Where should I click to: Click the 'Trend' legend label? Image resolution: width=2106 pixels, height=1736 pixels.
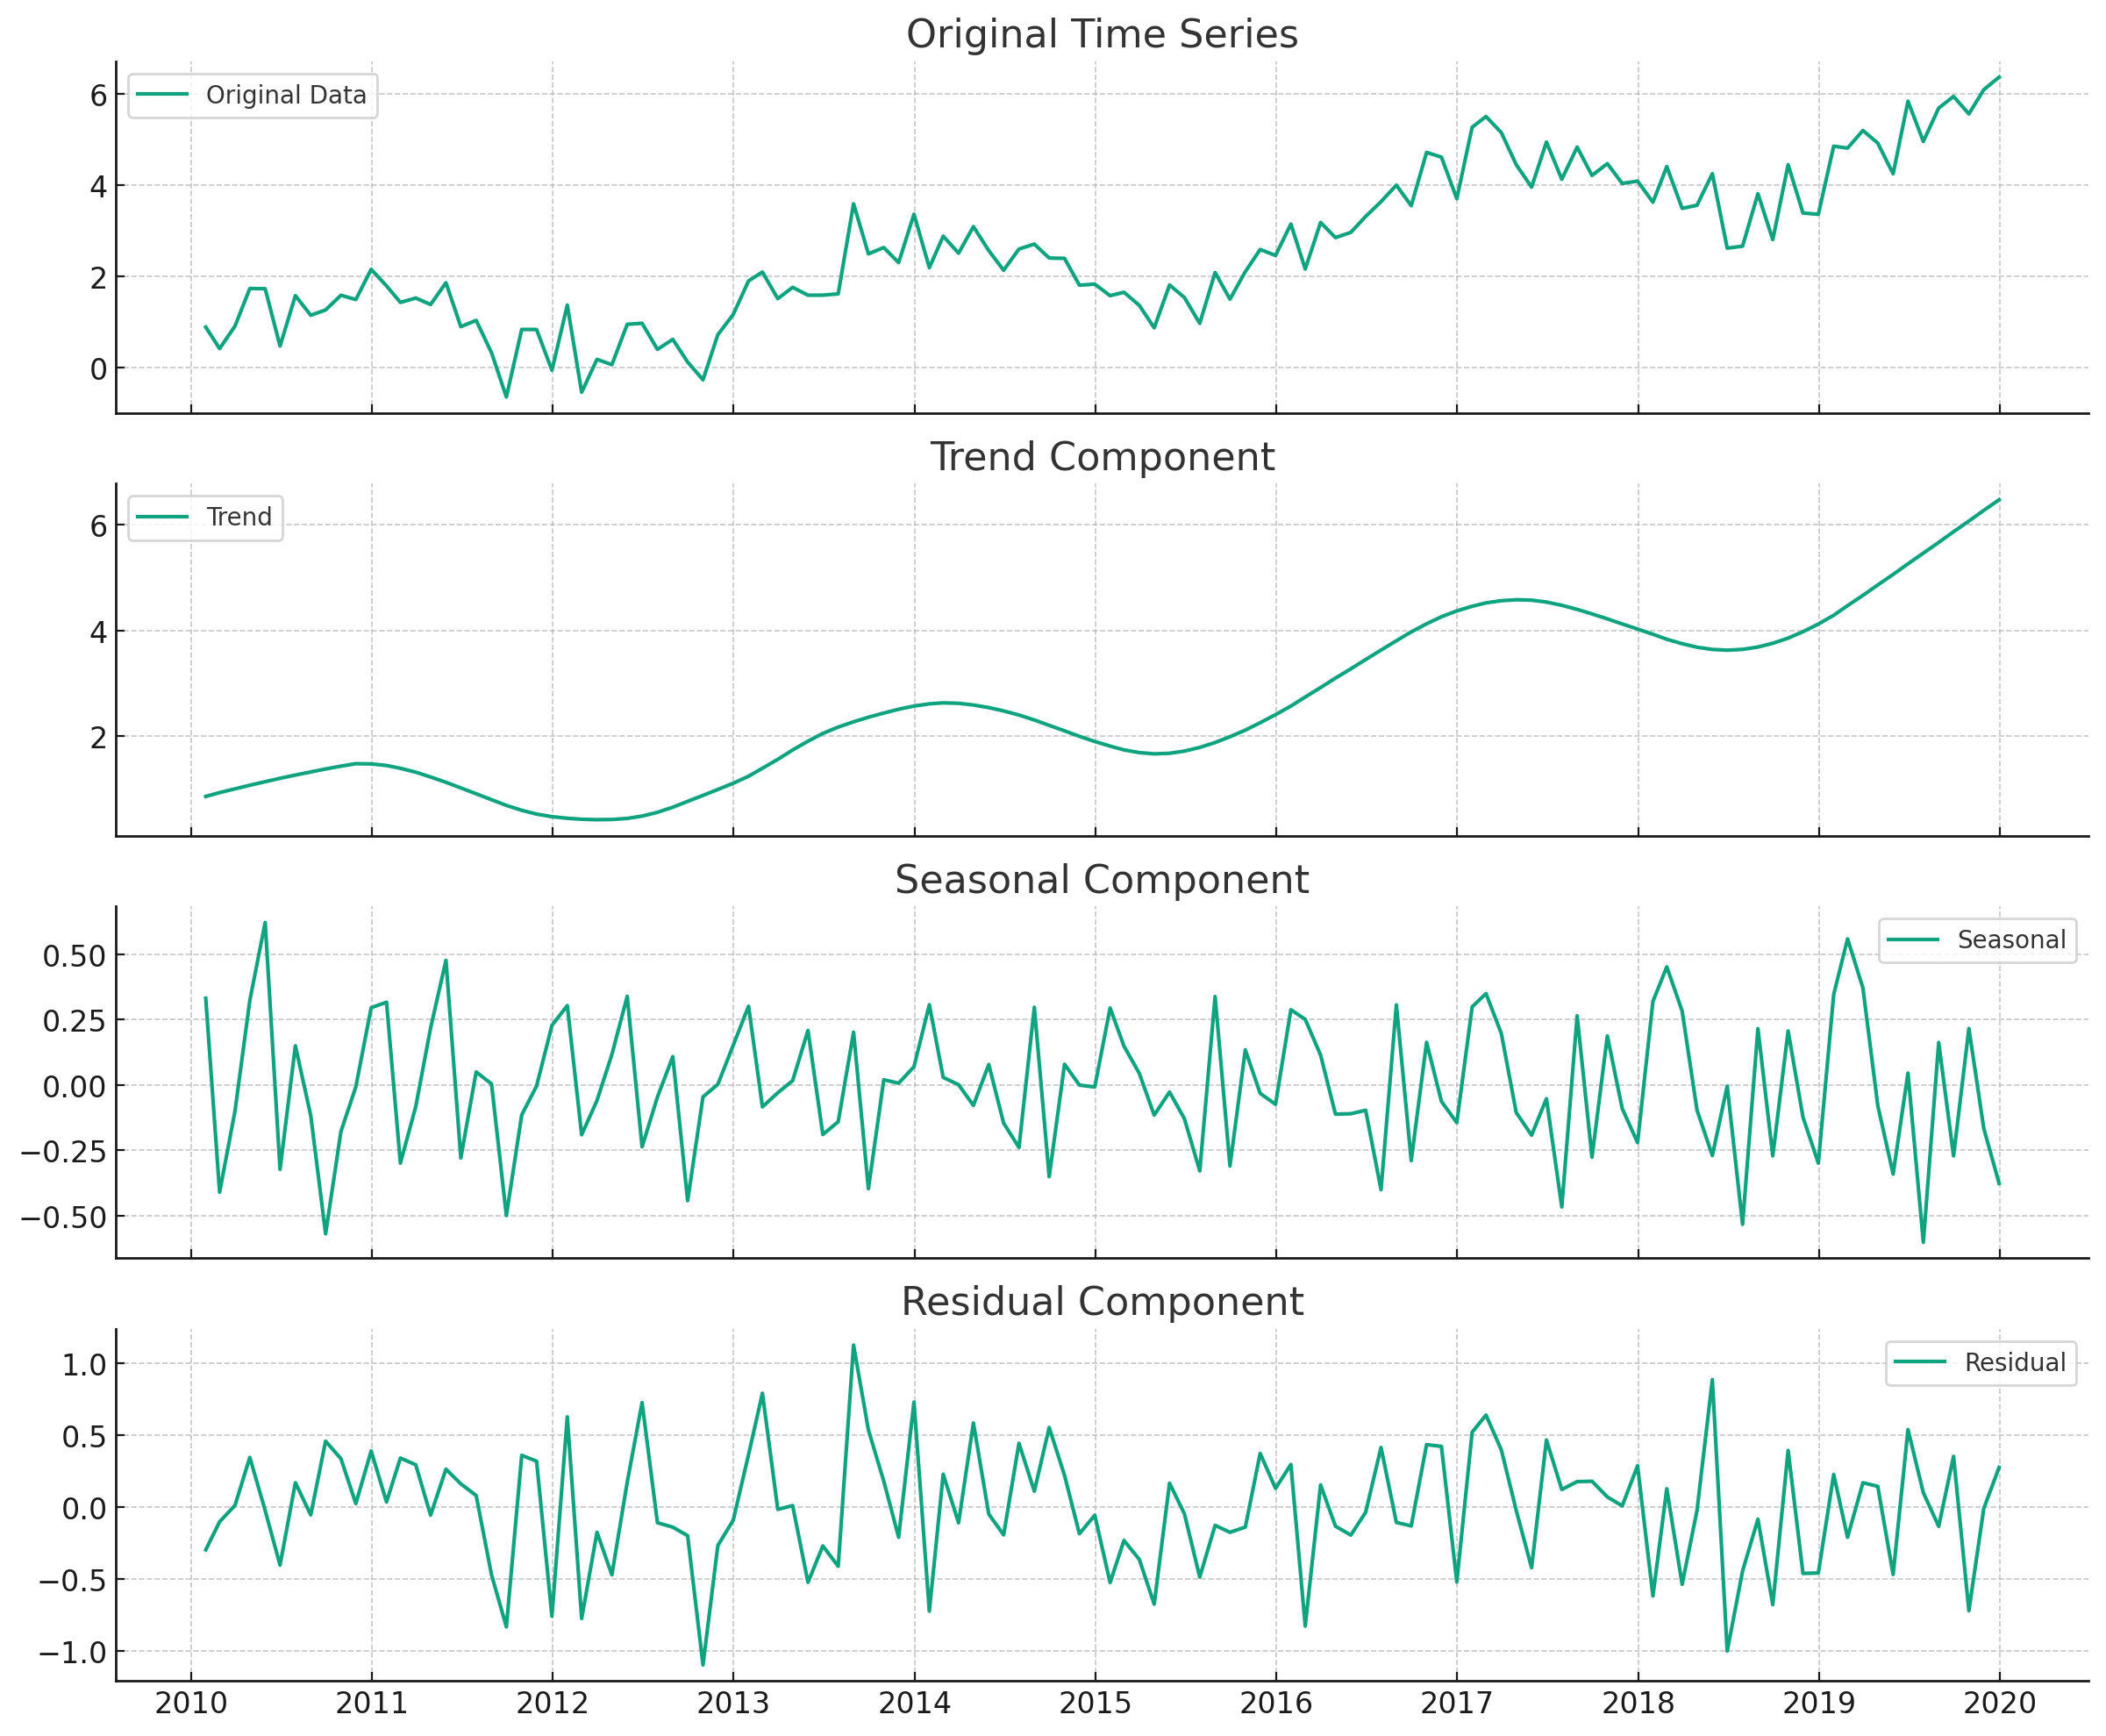point(238,517)
